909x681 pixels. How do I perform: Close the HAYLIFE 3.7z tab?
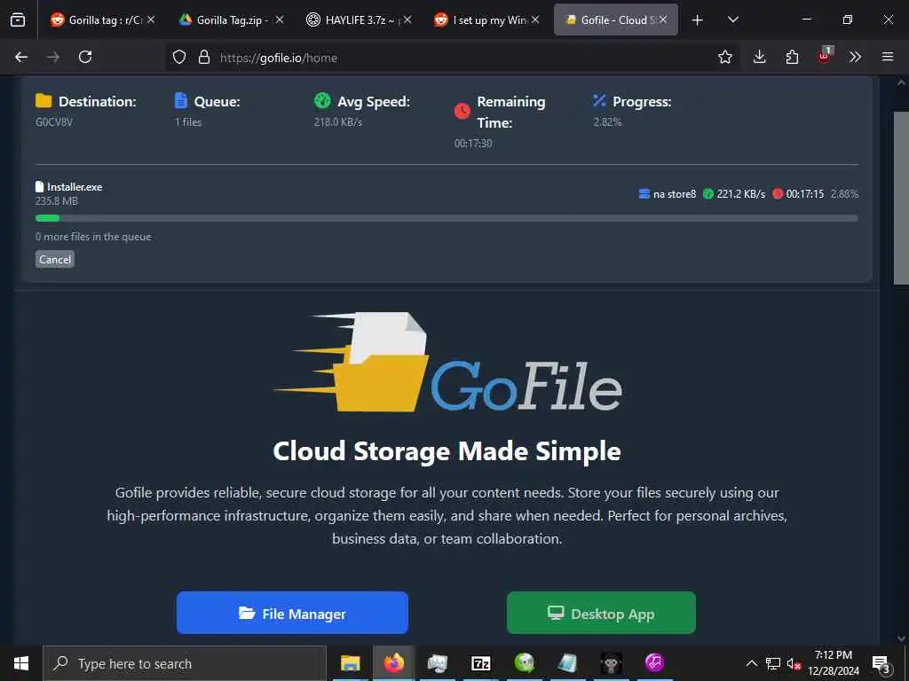pos(407,20)
